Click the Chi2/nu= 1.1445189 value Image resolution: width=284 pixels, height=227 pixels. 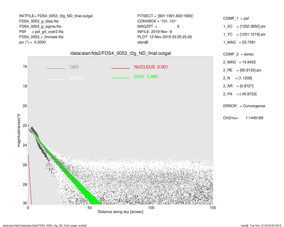coord(243,118)
